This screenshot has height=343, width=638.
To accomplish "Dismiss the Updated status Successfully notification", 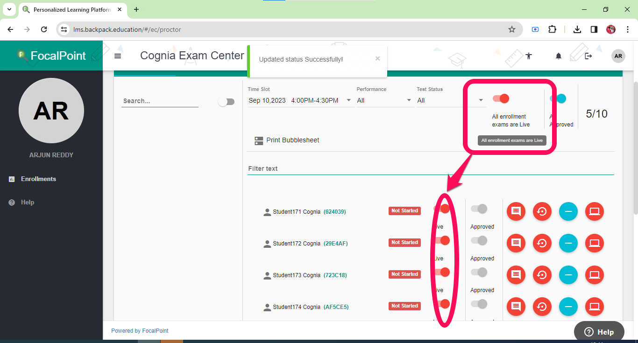I will (377, 58).
